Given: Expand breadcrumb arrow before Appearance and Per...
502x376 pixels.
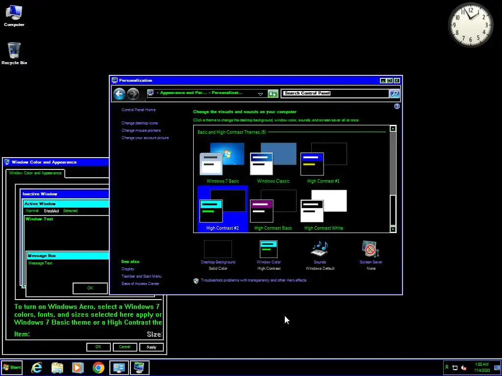Looking at the screenshot, I should (157, 93).
